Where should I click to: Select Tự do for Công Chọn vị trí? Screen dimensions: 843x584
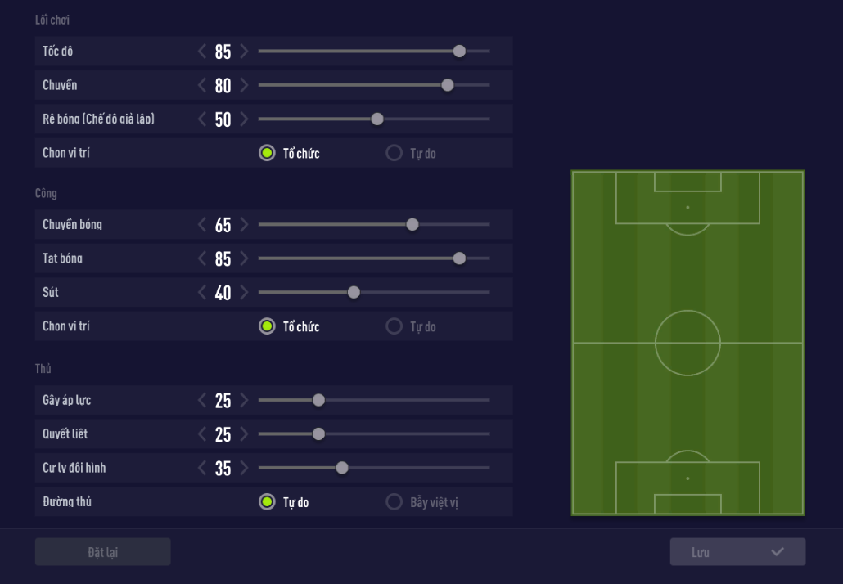click(x=394, y=326)
